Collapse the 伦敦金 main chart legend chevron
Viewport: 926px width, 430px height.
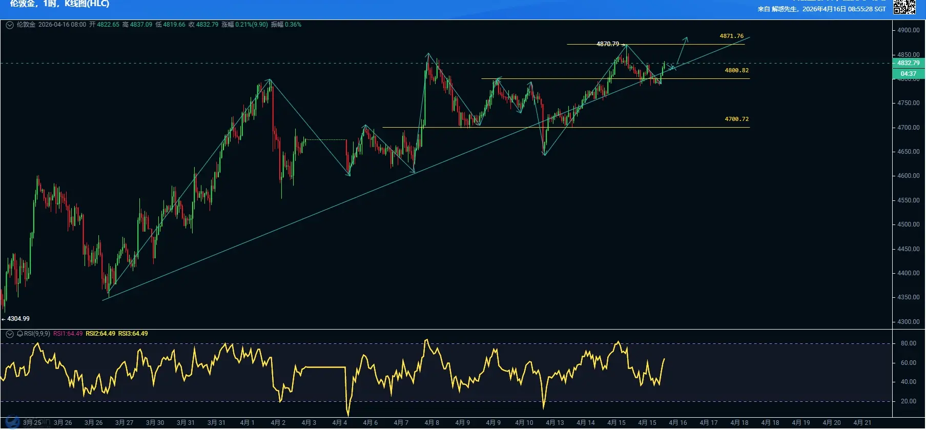tap(10, 25)
